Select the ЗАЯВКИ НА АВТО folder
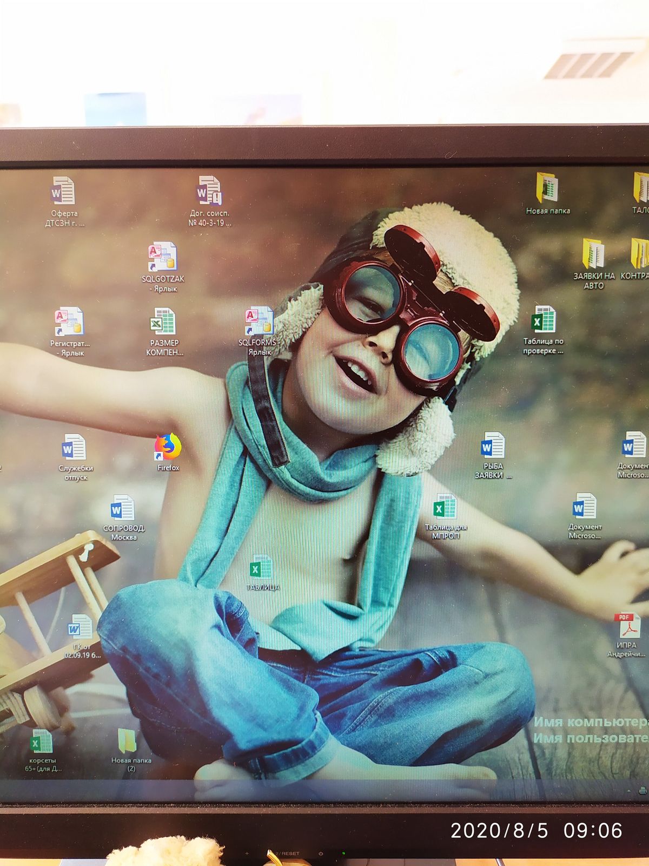 tap(593, 264)
